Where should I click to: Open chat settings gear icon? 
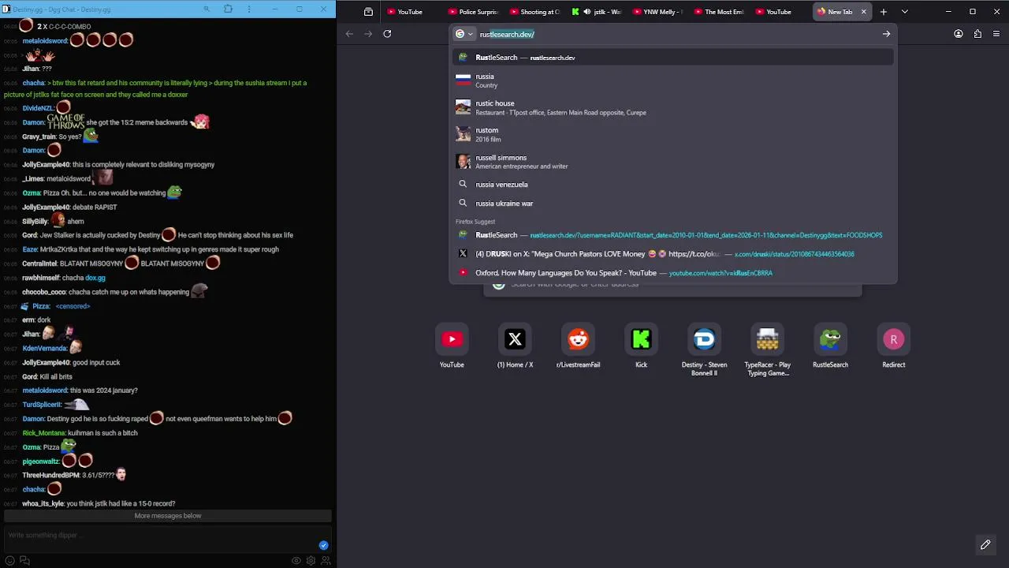[311, 561]
